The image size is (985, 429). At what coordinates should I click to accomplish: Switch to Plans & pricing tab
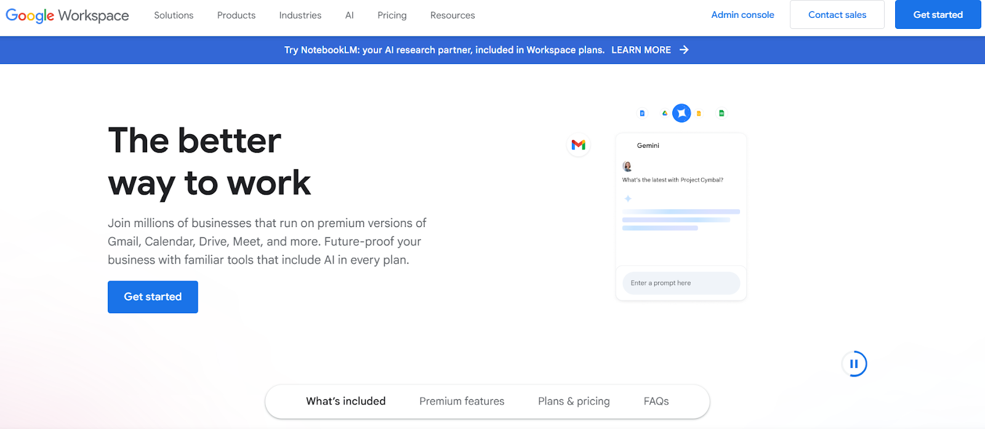574,401
